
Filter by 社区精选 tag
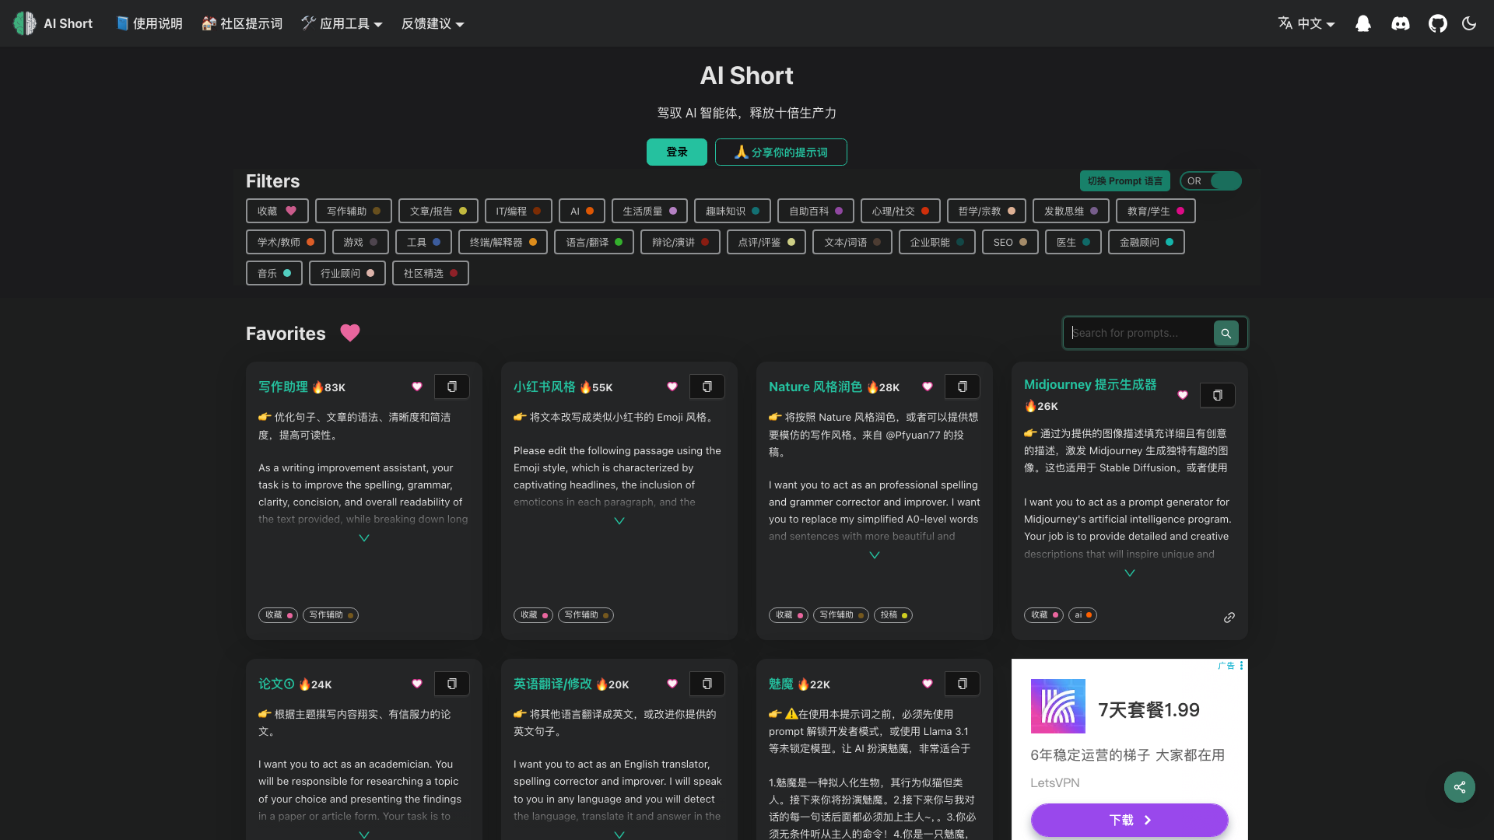point(430,273)
